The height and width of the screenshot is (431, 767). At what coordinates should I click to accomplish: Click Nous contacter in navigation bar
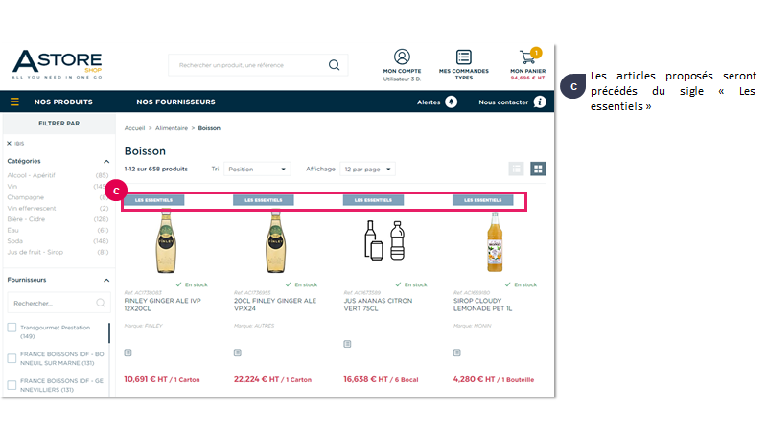tap(503, 102)
